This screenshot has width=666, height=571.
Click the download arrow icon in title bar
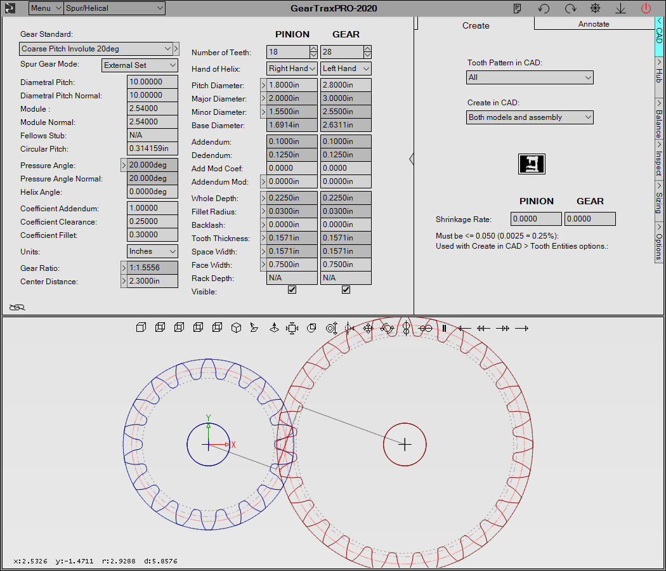click(620, 8)
